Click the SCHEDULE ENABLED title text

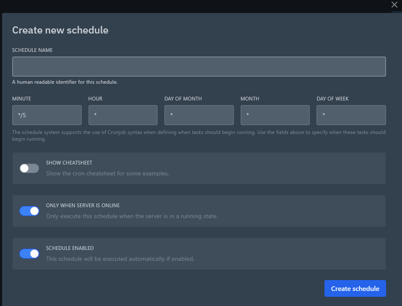click(x=70, y=248)
